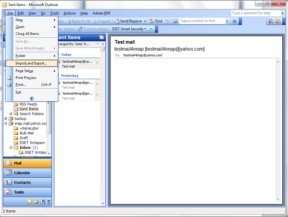The image size is (288, 217).
Task: Click reading pane scroll down arrow
Action: (x=278, y=200)
